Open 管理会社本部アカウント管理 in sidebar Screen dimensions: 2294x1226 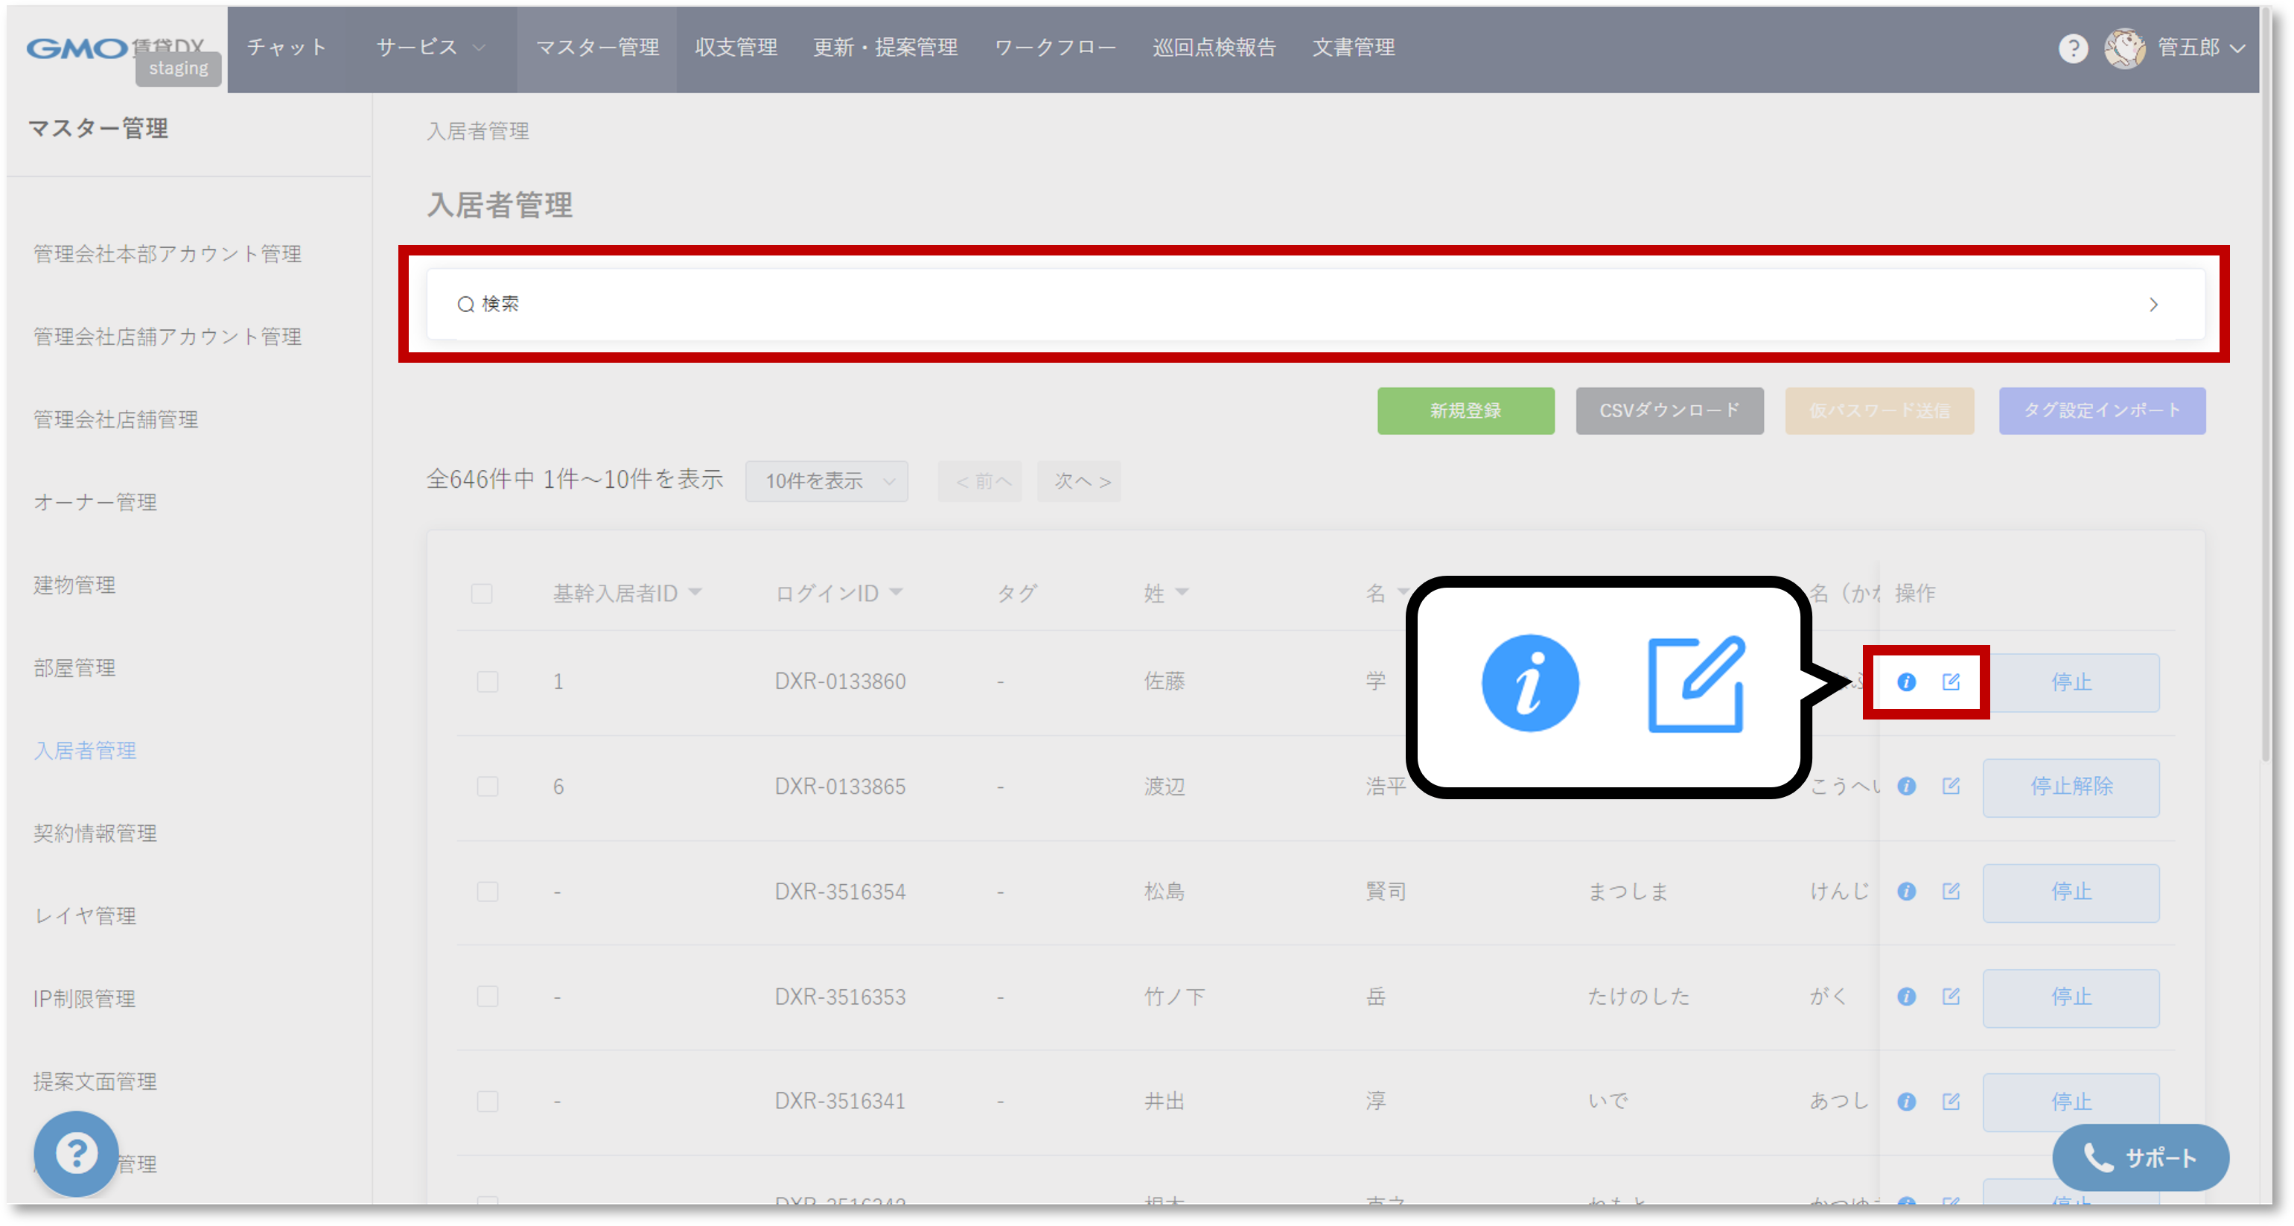pyautogui.click(x=168, y=254)
